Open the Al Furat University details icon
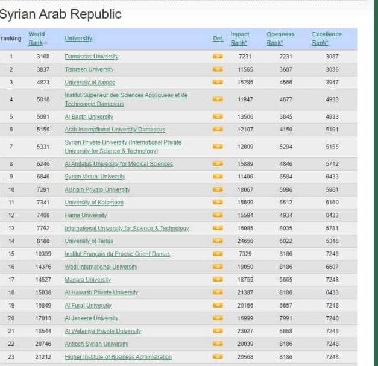This screenshot has height=366, width=378. click(x=218, y=305)
